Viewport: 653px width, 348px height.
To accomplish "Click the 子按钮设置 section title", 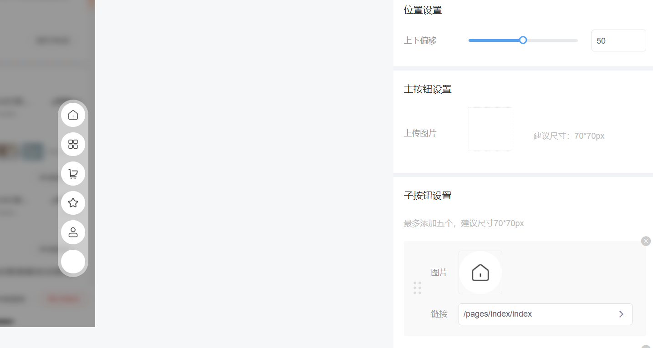I will point(428,196).
